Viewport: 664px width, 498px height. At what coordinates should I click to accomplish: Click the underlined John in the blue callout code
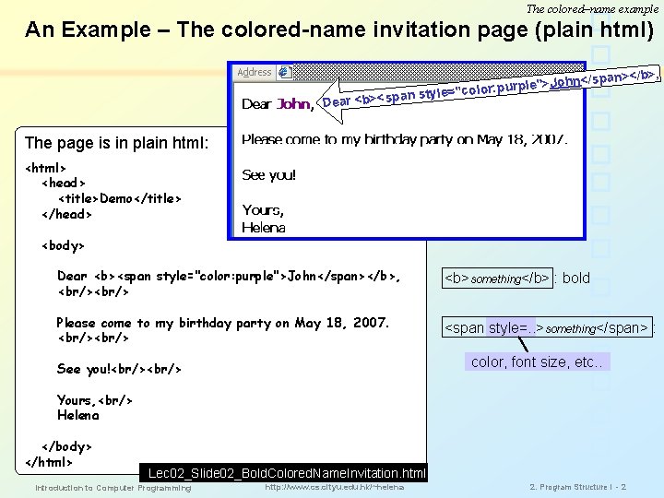[x=564, y=82]
